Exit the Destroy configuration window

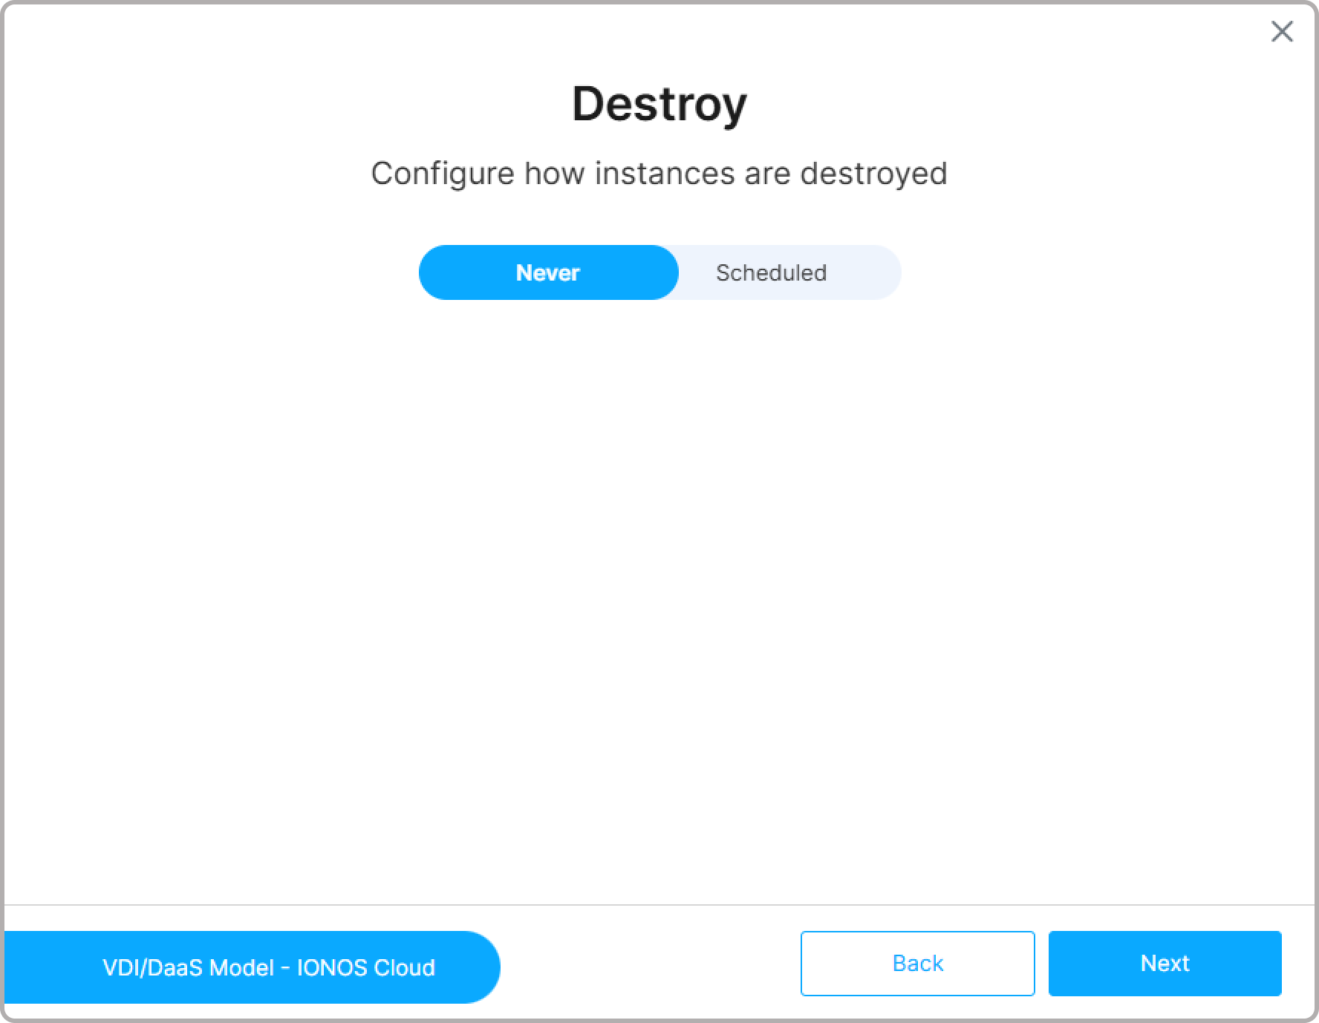click(x=1282, y=32)
